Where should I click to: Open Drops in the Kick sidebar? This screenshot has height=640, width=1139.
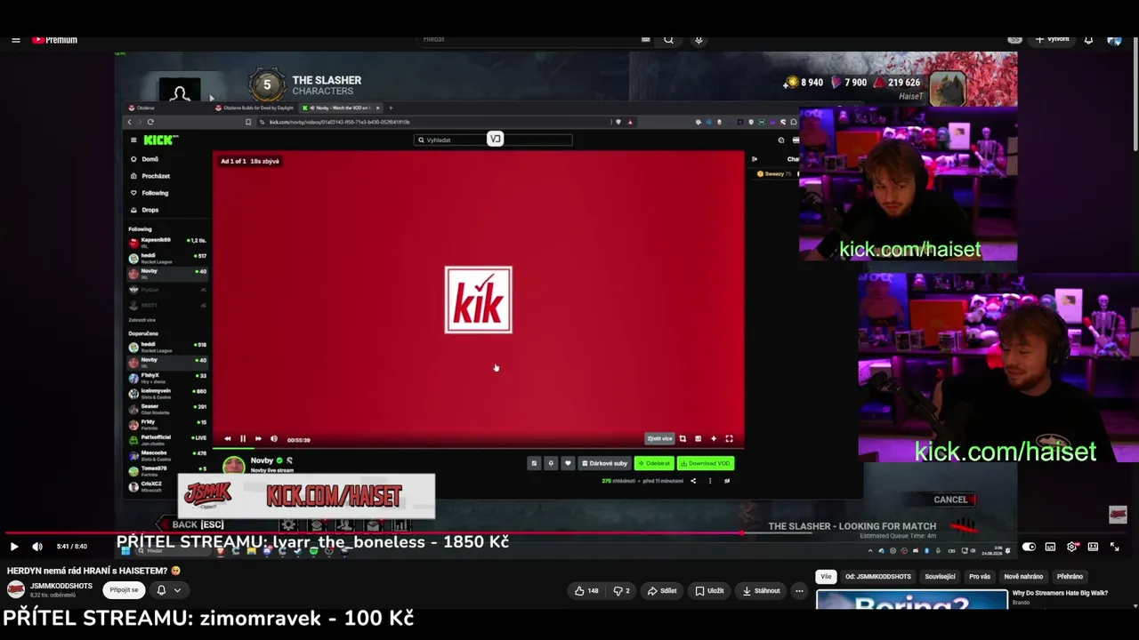pos(149,210)
